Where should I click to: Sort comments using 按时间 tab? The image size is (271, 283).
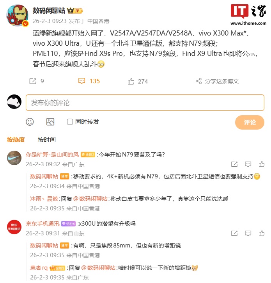click(46, 139)
